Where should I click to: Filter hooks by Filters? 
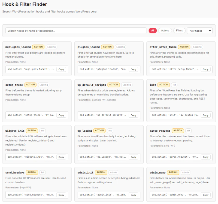click(179, 31)
